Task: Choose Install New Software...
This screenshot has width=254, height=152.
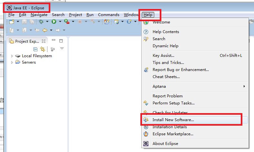Action: point(195,120)
